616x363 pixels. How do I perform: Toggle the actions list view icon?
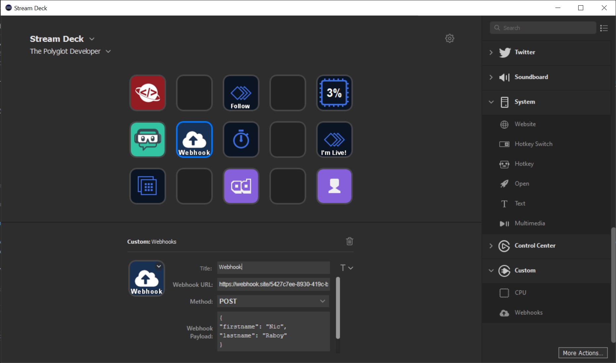[604, 28]
